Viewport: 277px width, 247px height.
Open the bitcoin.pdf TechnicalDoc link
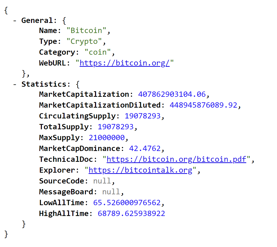(x=176, y=159)
